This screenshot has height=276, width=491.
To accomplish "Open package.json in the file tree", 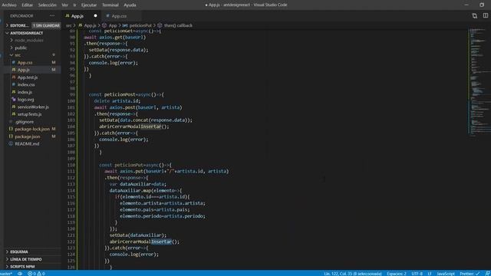I will click(x=28, y=136).
